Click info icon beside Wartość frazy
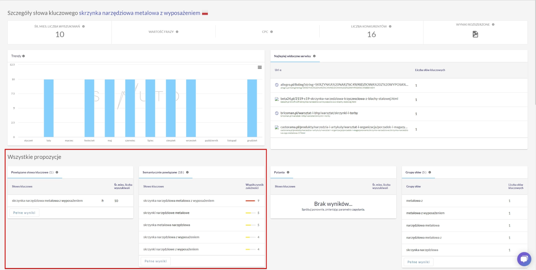The width and height of the screenshot is (536, 270). pos(177,32)
